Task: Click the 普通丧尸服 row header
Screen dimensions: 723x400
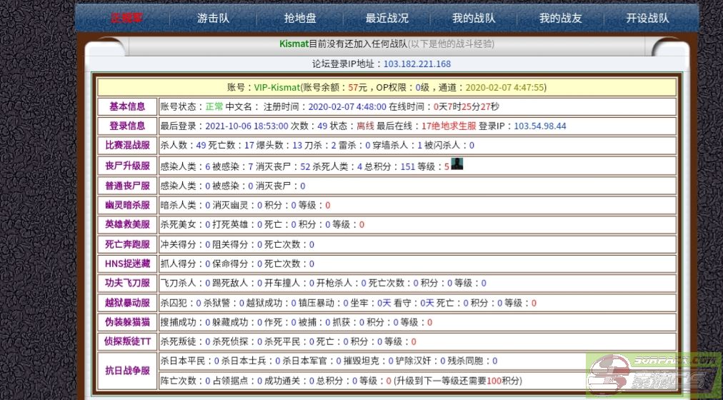Action: tap(127, 186)
